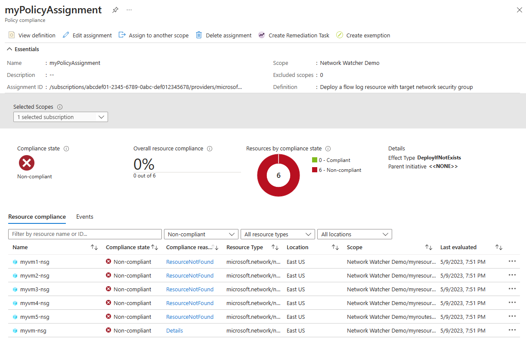This screenshot has width=526, height=342.
Task: Click the filter by resource name field
Action: (85, 234)
